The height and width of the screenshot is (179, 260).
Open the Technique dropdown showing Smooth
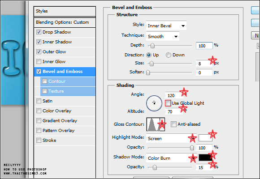(x=163, y=36)
